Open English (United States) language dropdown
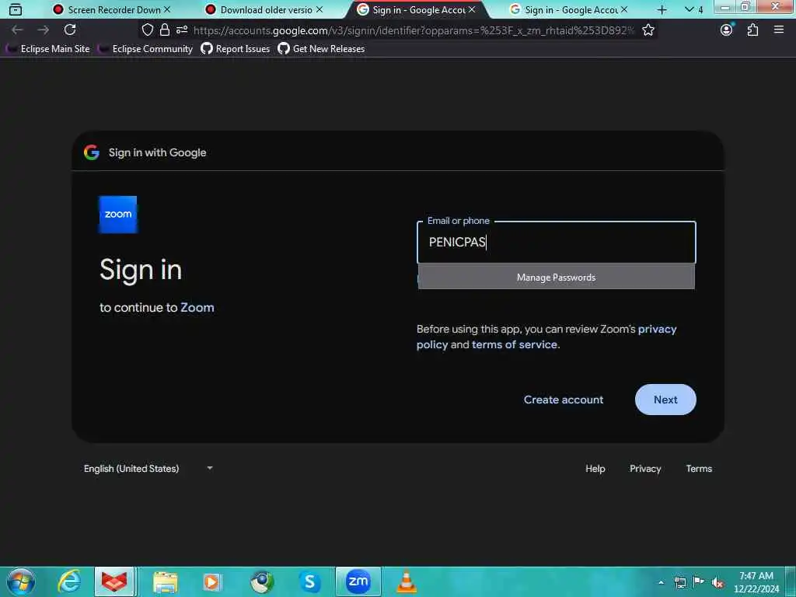The width and height of the screenshot is (796, 597). pyautogui.click(x=148, y=469)
